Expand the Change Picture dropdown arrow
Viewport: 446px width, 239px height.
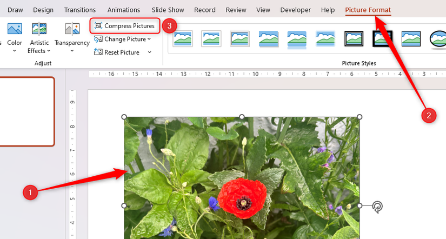click(149, 39)
